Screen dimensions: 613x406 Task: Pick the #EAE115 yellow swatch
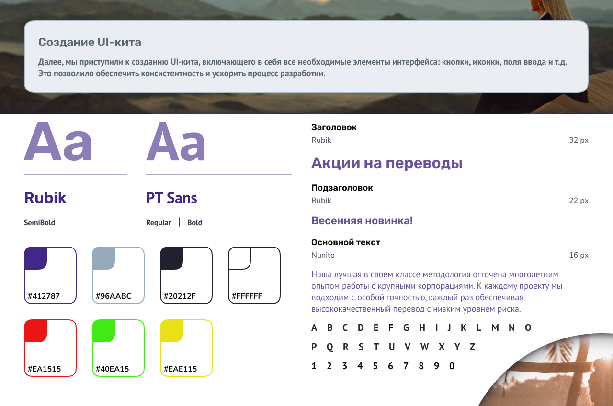click(186, 348)
